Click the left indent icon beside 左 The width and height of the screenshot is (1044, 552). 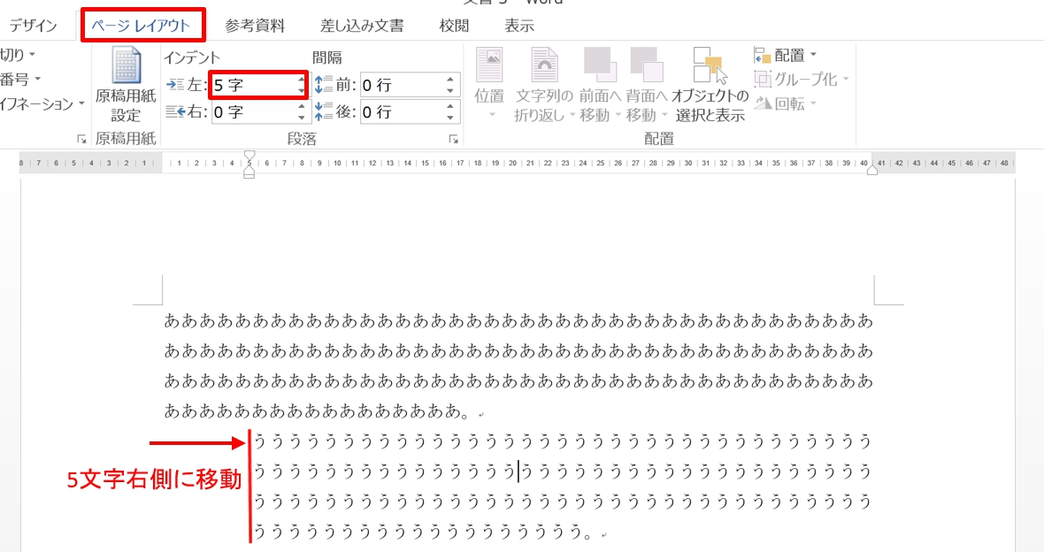coord(175,85)
